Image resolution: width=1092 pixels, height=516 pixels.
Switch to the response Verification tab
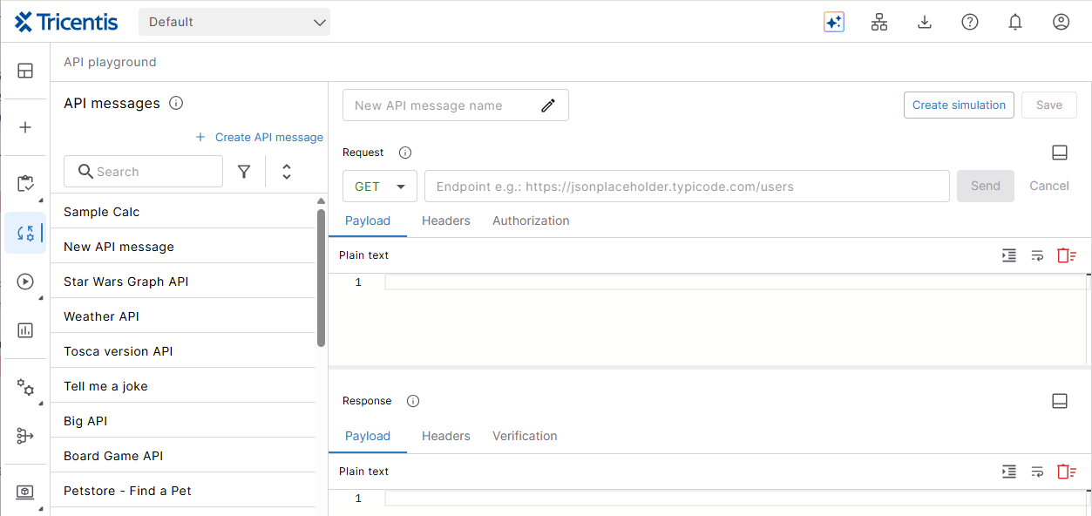click(525, 436)
